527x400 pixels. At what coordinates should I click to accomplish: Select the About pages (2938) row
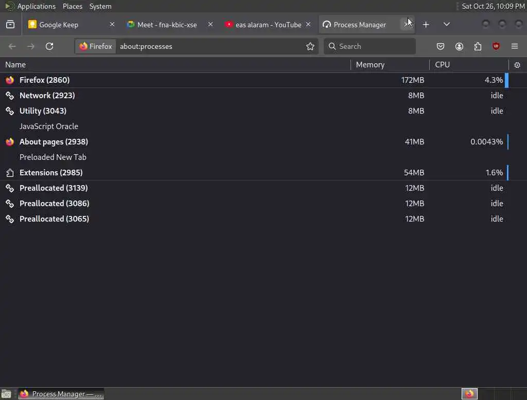(x=263, y=142)
